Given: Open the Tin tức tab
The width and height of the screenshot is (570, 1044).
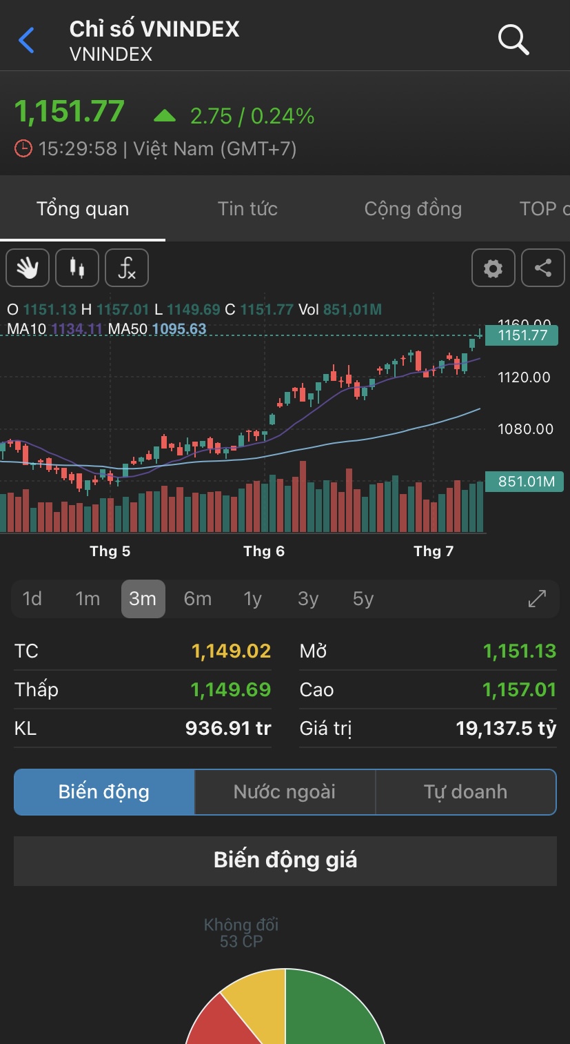Looking at the screenshot, I should pyautogui.click(x=247, y=209).
